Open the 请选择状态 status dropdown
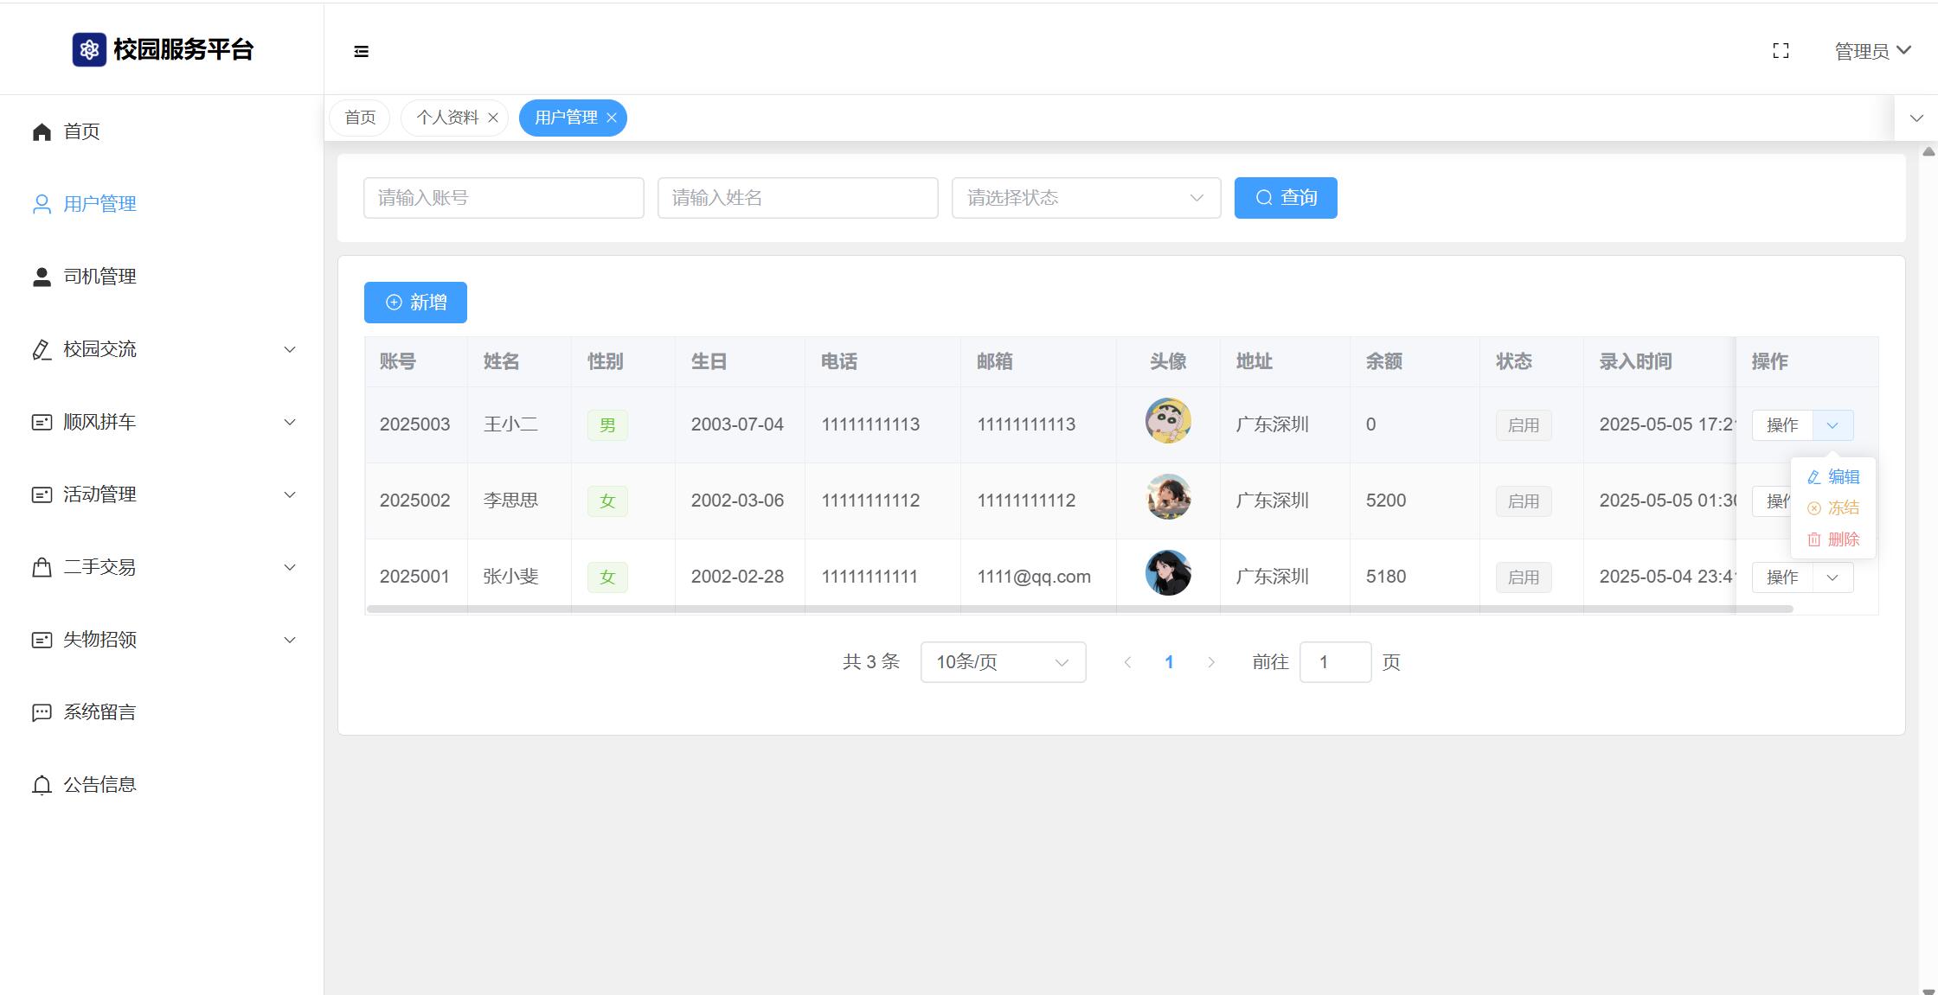The height and width of the screenshot is (995, 1938). pos(1086,198)
